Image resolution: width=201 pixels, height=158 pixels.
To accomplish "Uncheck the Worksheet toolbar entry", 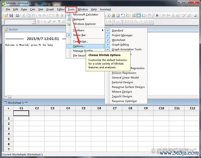I will (108, 40).
